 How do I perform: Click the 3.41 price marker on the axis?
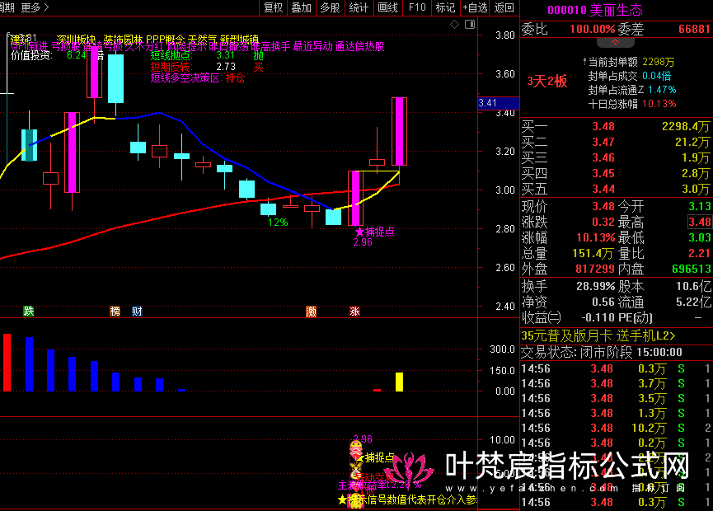click(x=499, y=103)
